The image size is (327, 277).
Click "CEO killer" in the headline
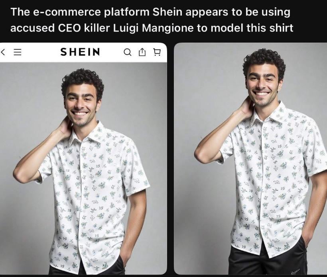point(84,28)
